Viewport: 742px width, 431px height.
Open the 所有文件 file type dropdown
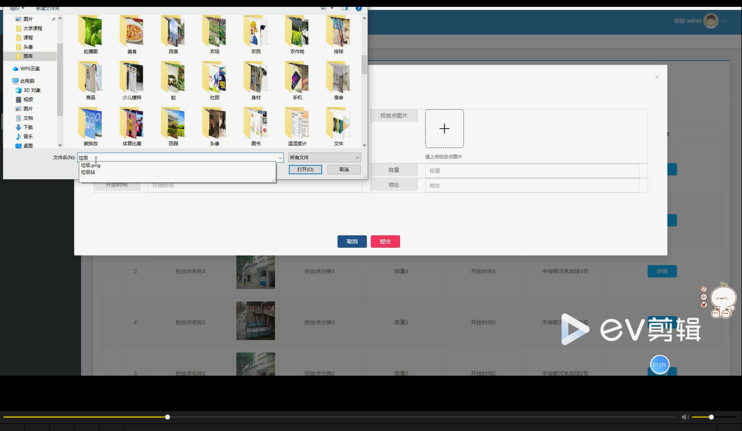(x=325, y=157)
